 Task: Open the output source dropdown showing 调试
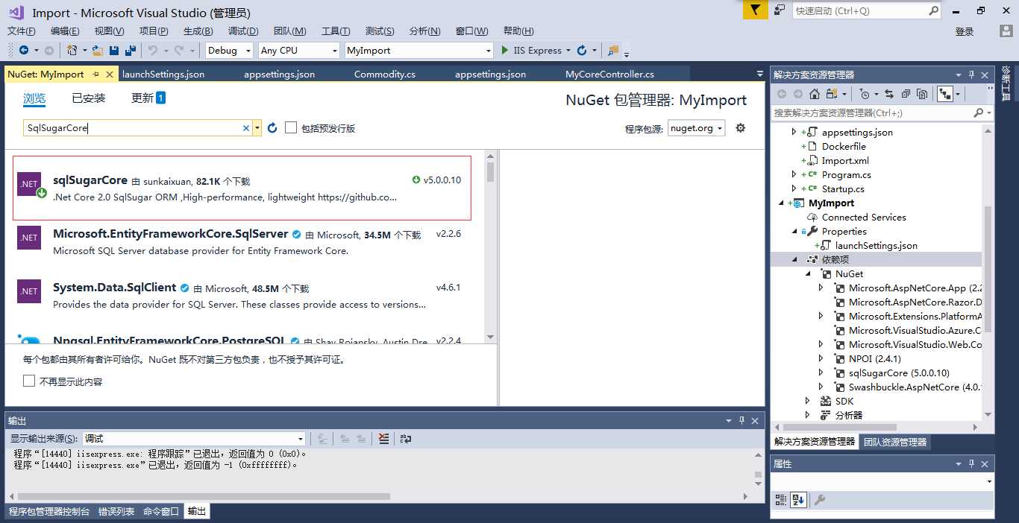(x=194, y=439)
